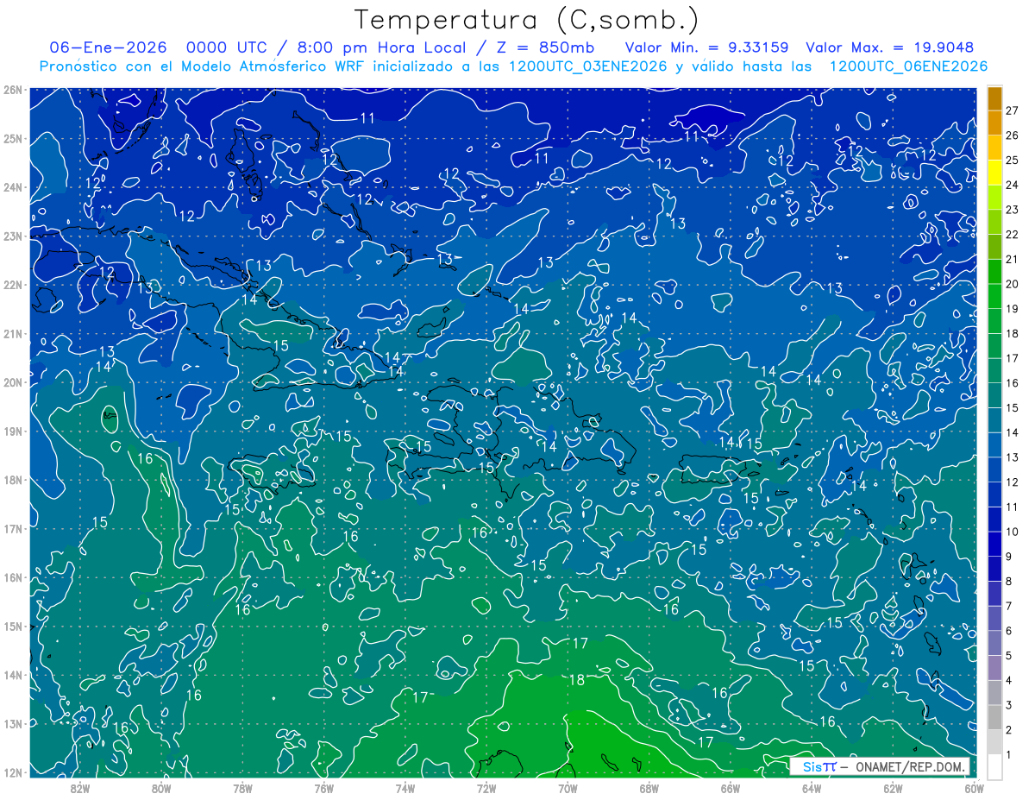
Task: Click the SisTT ONAMET/REP.DOM. logo box
Action: (x=880, y=766)
